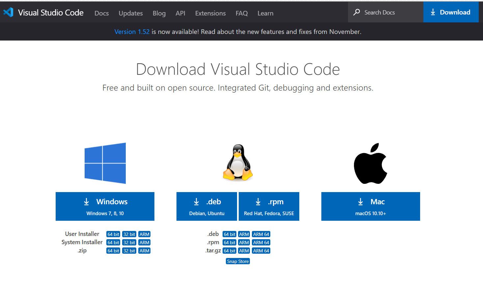Click the large Windows logo
483x284 pixels.
tap(105, 163)
